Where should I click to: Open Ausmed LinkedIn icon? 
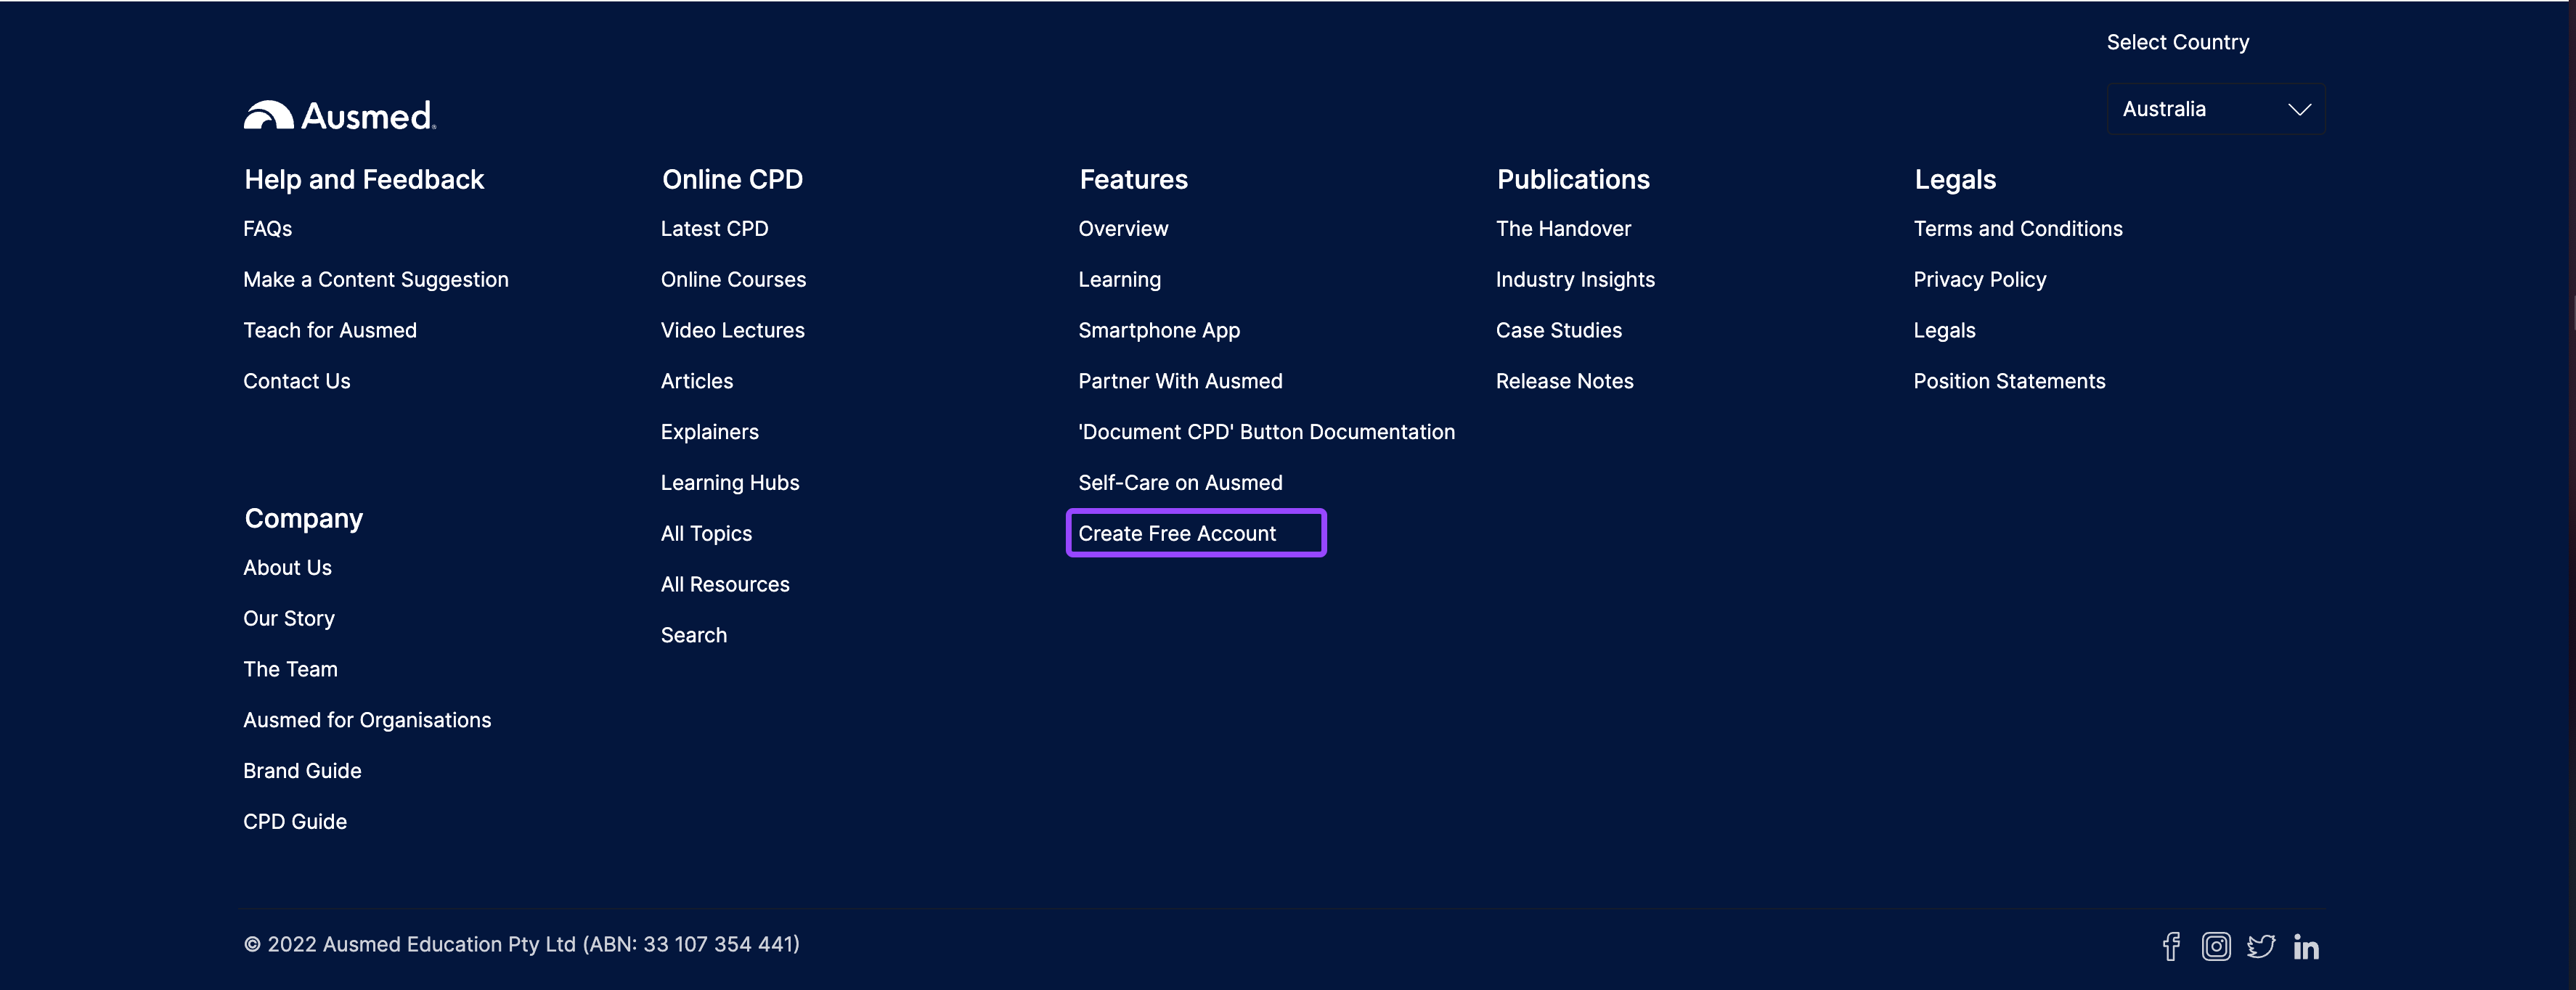2306,947
